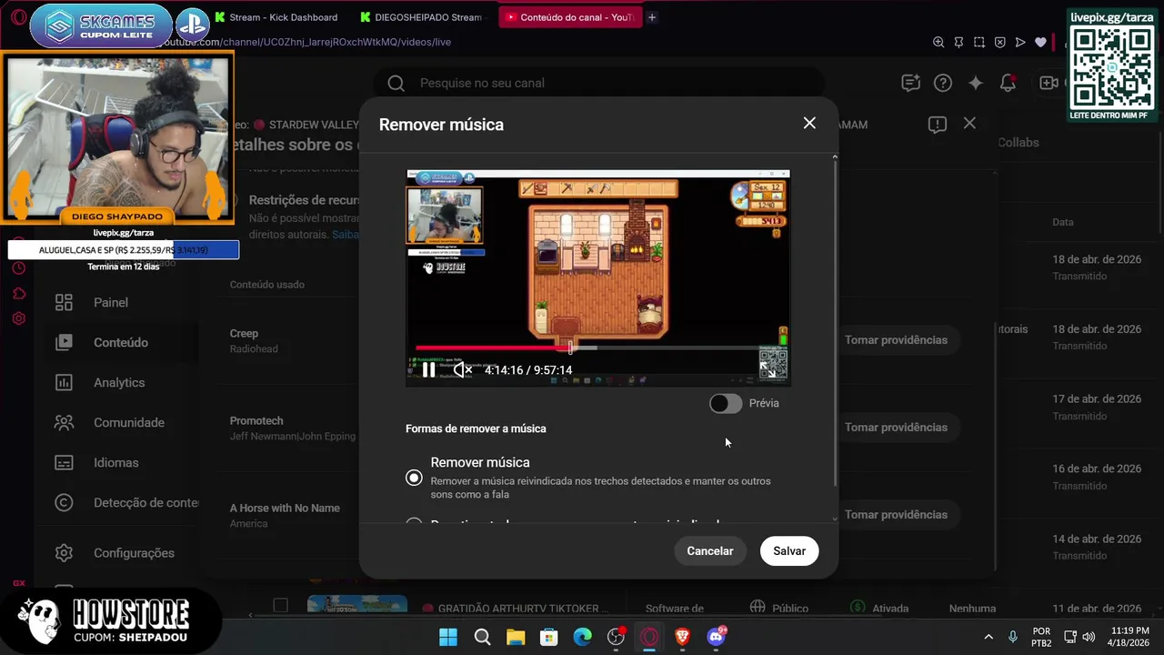Click the taskbar volume speaker icon

[x=1089, y=637]
